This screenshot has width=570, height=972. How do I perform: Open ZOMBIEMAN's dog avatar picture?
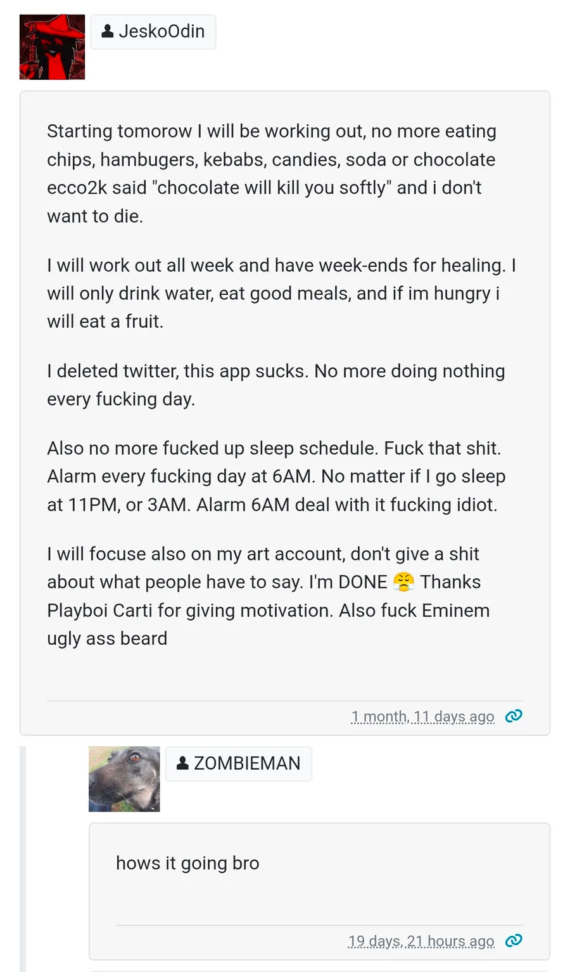124,779
